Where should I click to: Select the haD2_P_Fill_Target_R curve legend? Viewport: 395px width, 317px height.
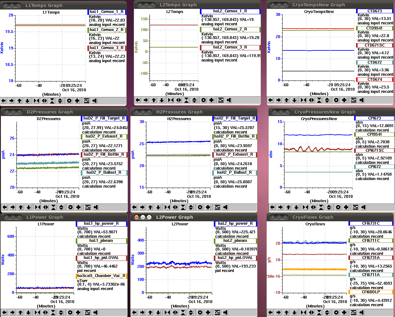104,119
